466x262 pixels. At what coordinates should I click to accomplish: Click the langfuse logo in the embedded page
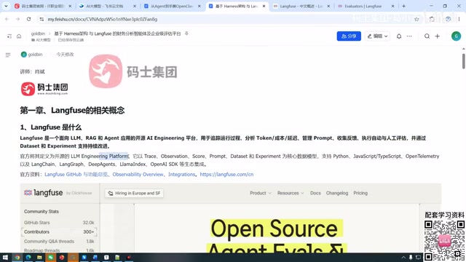44,193
